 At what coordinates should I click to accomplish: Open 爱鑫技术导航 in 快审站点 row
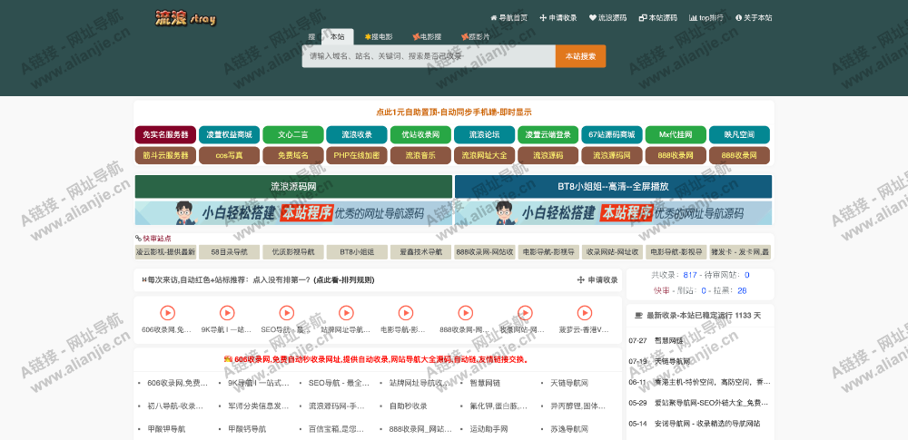click(420, 252)
